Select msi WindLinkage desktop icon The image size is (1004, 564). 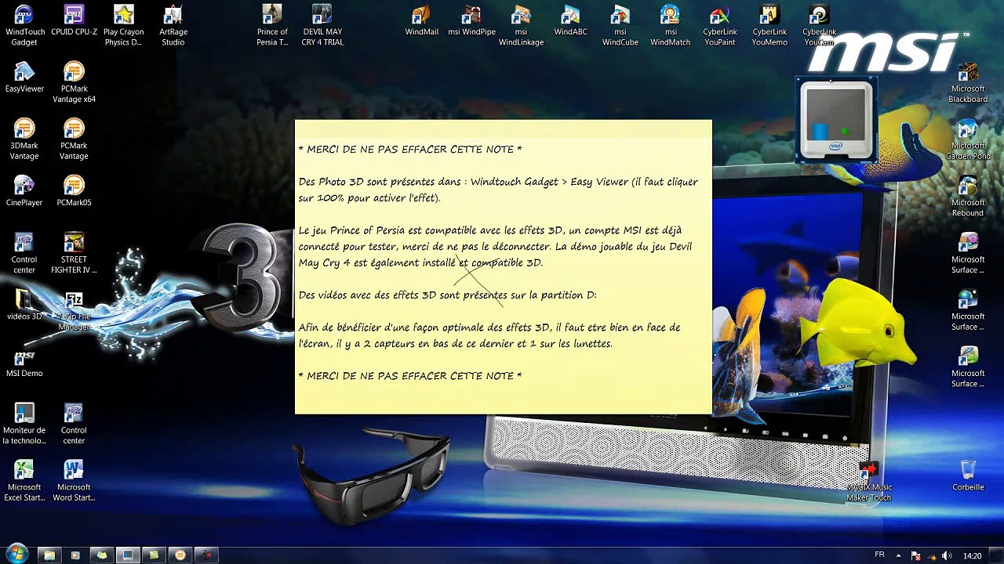521,25
